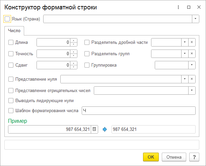Open Представление отрицательных чисел dropdown

point(192,90)
